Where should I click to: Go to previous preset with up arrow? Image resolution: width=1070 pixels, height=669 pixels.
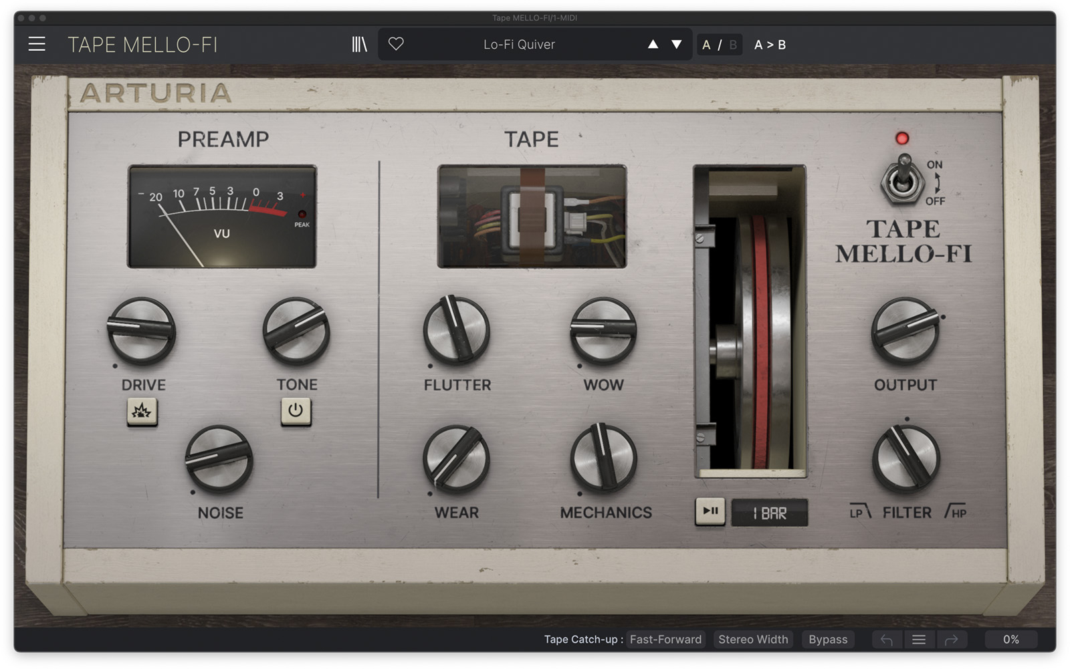pyautogui.click(x=653, y=45)
